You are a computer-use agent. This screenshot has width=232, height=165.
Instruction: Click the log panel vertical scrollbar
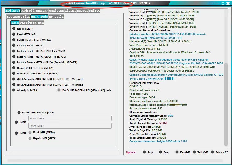pos(226,104)
